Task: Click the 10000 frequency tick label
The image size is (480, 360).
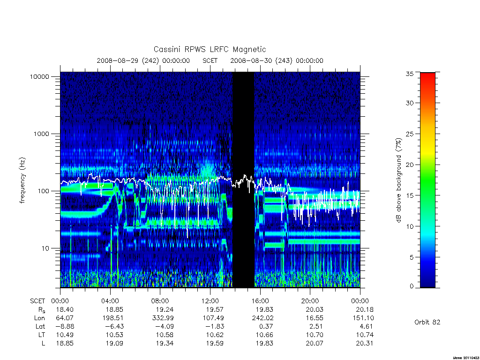Action: pyautogui.click(x=39, y=76)
